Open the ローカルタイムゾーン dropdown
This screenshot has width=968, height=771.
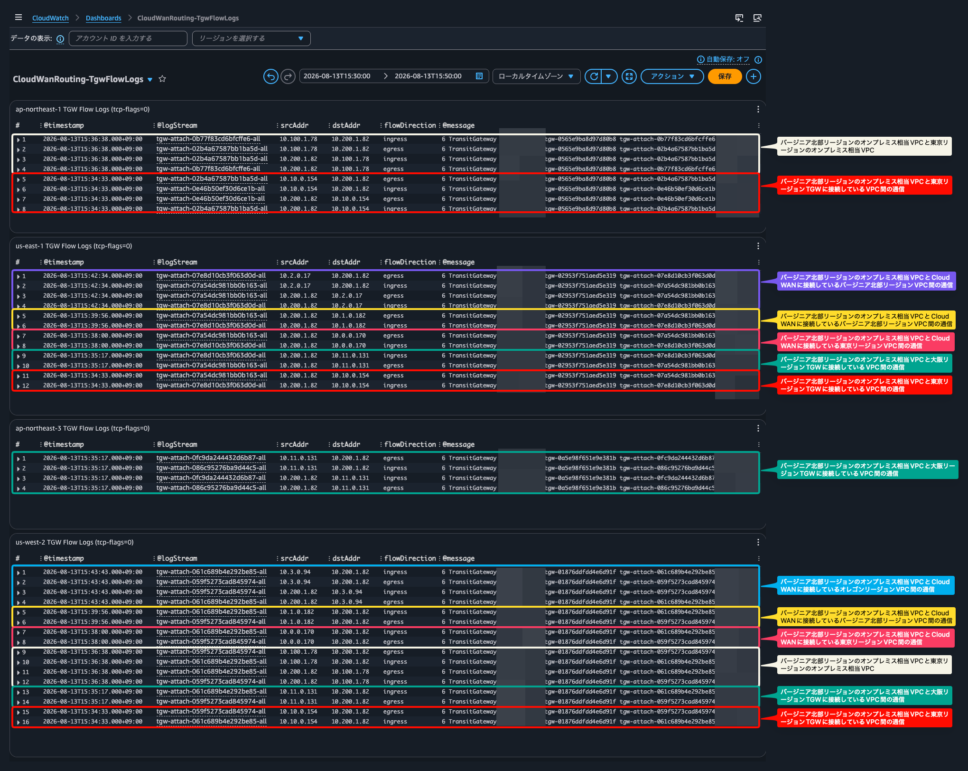(x=536, y=76)
